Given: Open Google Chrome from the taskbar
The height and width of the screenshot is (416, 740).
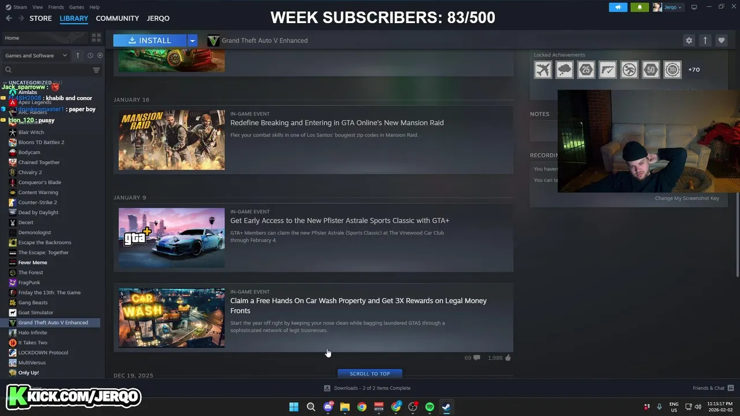Looking at the screenshot, I should [x=362, y=407].
